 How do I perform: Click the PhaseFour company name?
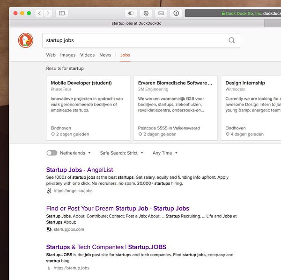click(61, 89)
